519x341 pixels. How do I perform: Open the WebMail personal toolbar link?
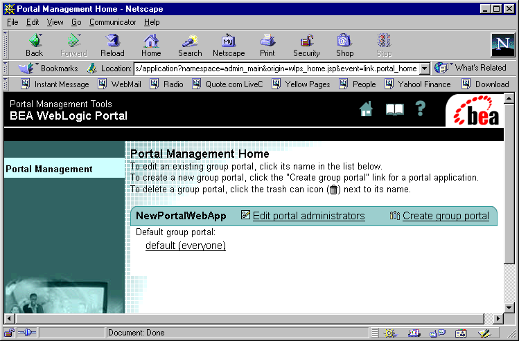point(119,84)
